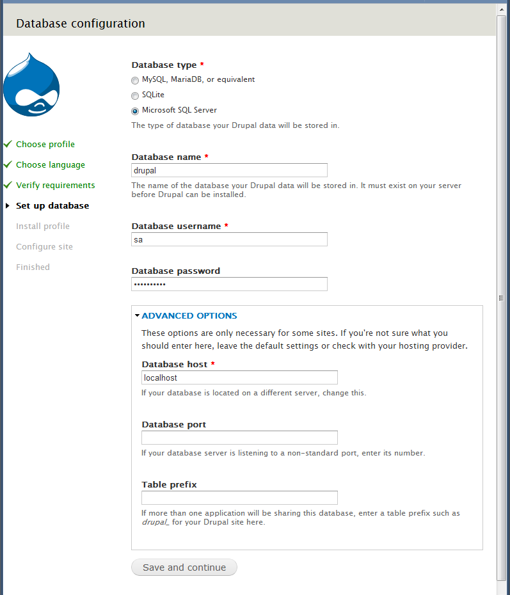
Task: Click the Advanced Options triangle arrow
Action: [x=137, y=315]
